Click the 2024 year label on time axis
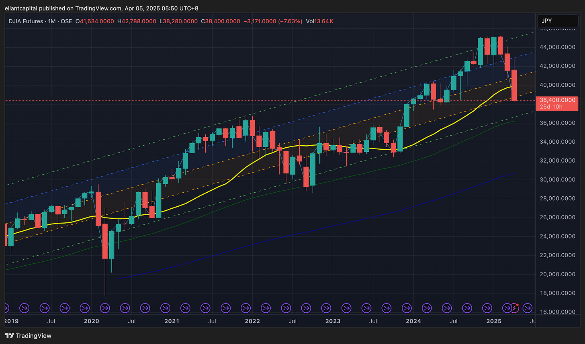The width and height of the screenshot is (585, 344). tap(413, 322)
